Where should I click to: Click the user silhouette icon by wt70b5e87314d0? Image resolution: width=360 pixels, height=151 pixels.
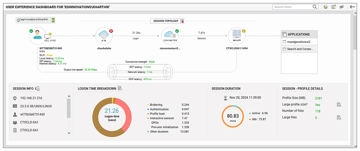point(15,114)
